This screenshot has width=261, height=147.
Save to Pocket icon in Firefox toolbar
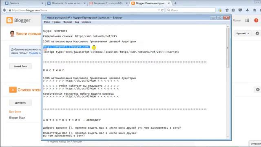coord(240,10)
